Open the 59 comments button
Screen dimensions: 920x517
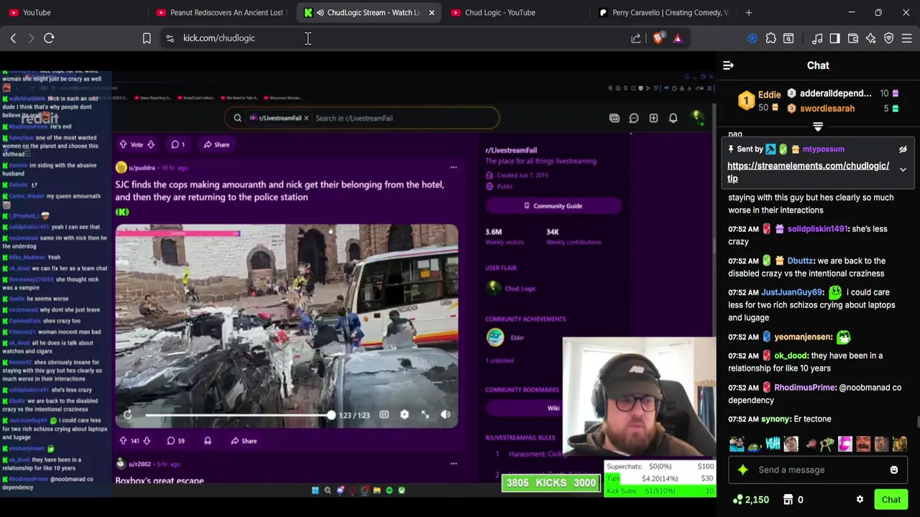pos(177,441)
